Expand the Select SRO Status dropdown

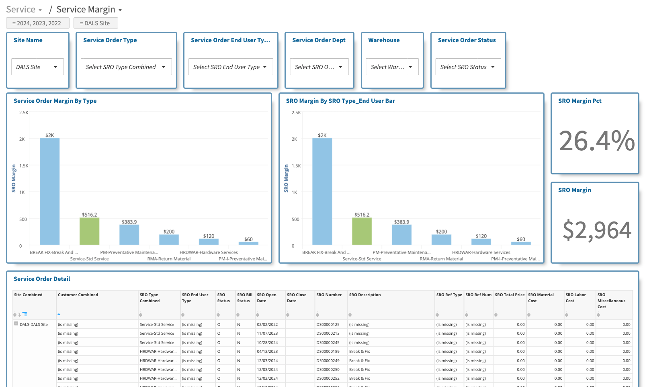tap(468, 67)
